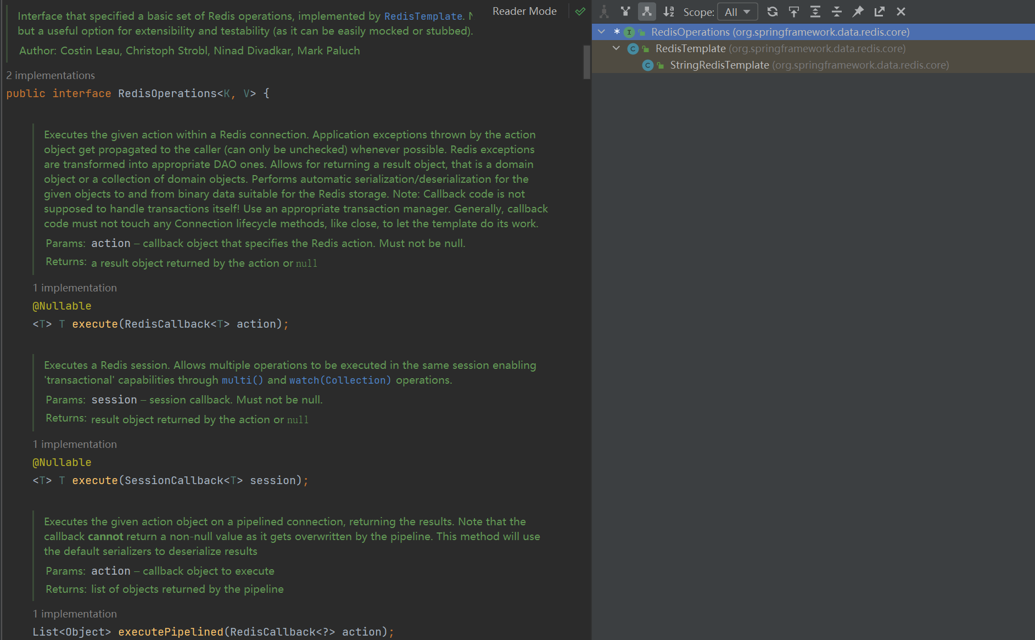Expand all nodes in hierarchy

pos(815,12)
